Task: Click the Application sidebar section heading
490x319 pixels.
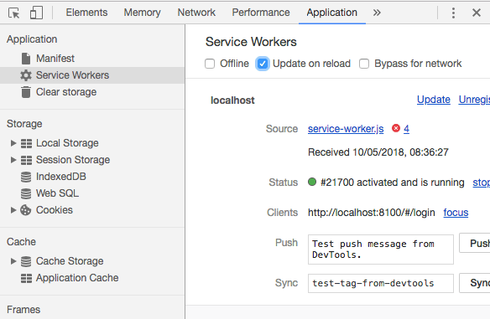Action: [x=32, y=39]
